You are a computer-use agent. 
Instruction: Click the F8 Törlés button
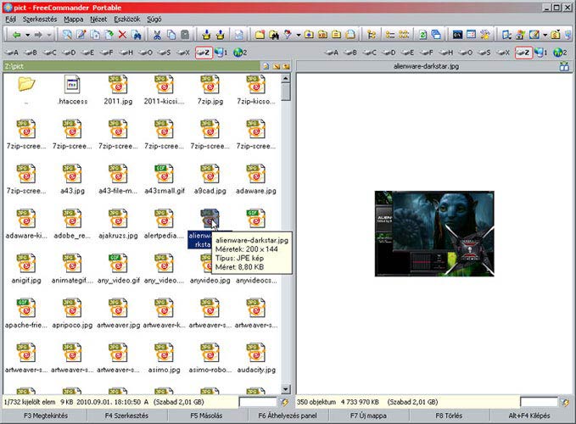pyautogui.click(x=449, y=416)
